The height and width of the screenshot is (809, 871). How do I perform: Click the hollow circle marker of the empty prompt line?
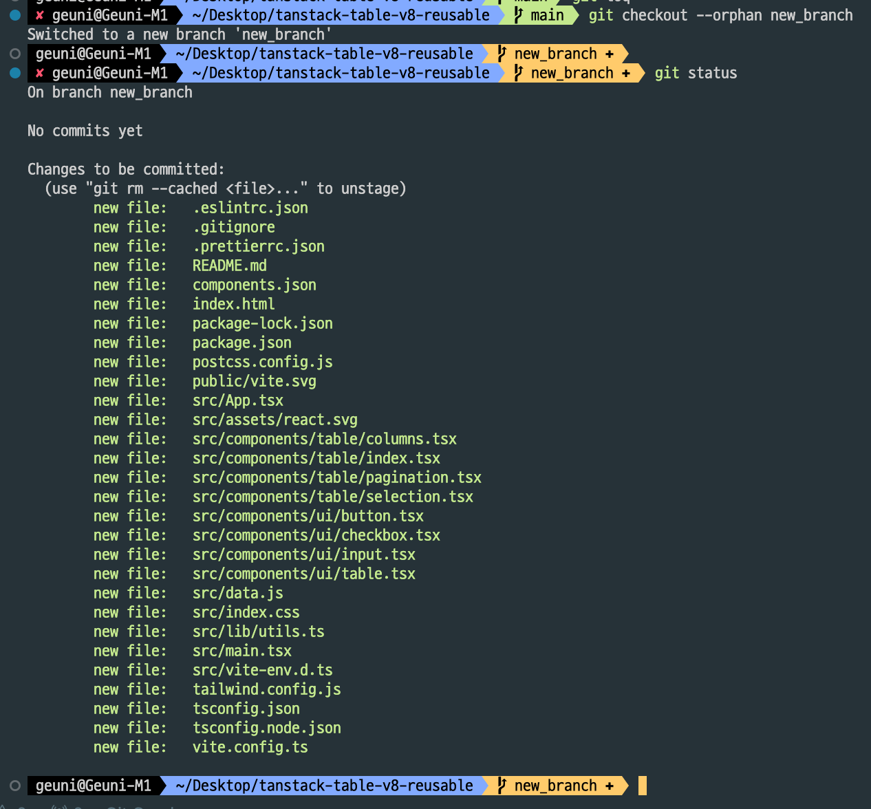[15, 54]
